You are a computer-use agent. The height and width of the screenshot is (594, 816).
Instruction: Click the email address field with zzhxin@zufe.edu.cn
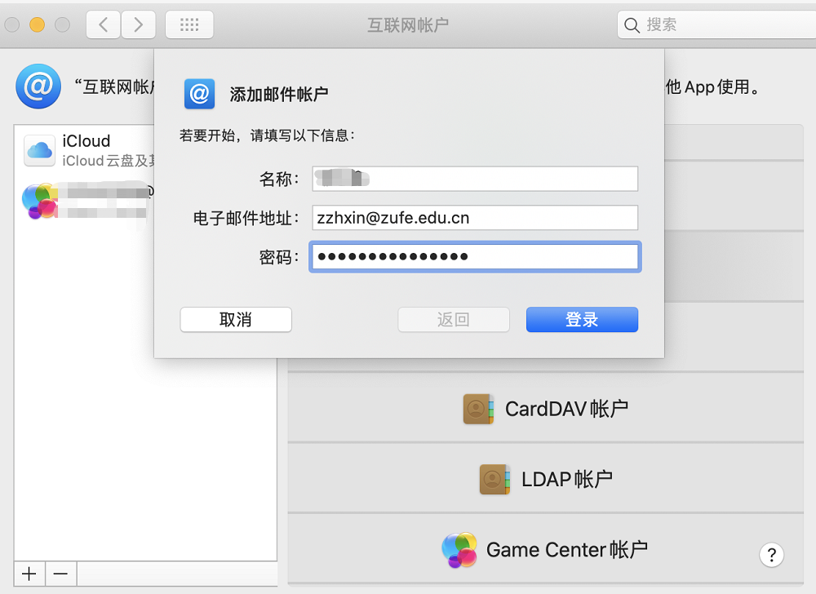[x=475, y=217]
